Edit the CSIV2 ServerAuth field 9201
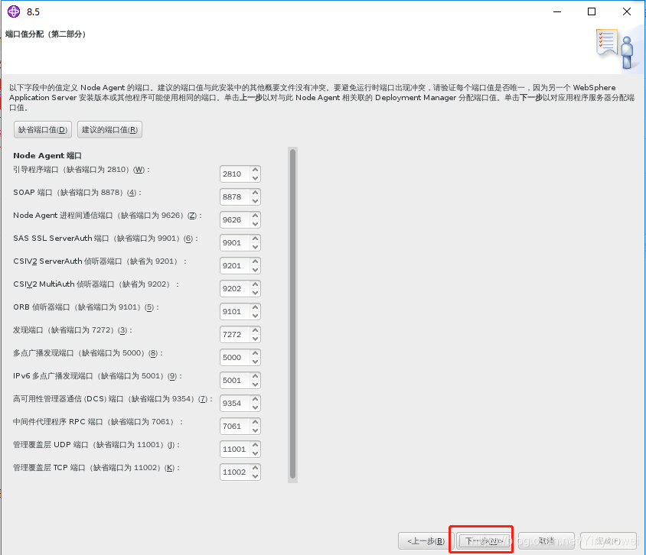The height and width of the screenshot is (555, 646). (x=235, y=266)
